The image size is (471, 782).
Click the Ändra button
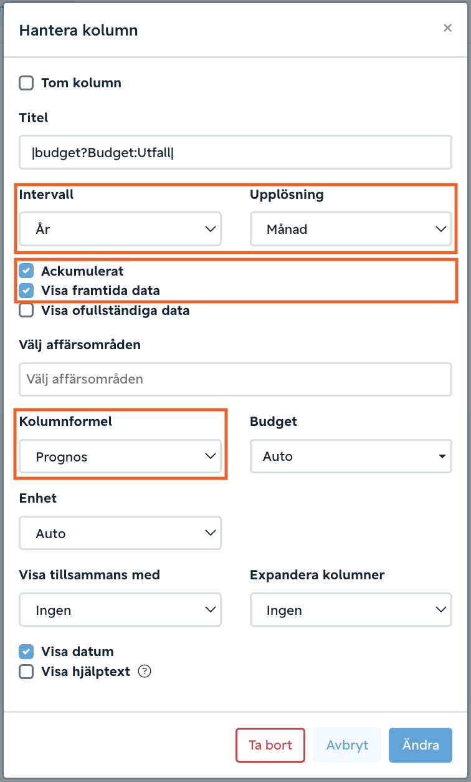[x=421, y=745]
